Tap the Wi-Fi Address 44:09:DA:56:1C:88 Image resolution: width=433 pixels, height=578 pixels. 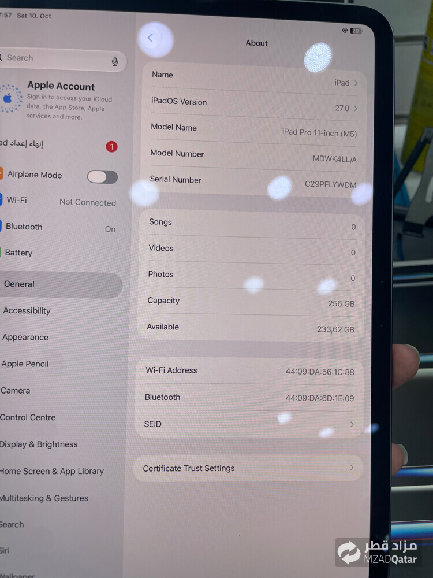click(320, 372)
